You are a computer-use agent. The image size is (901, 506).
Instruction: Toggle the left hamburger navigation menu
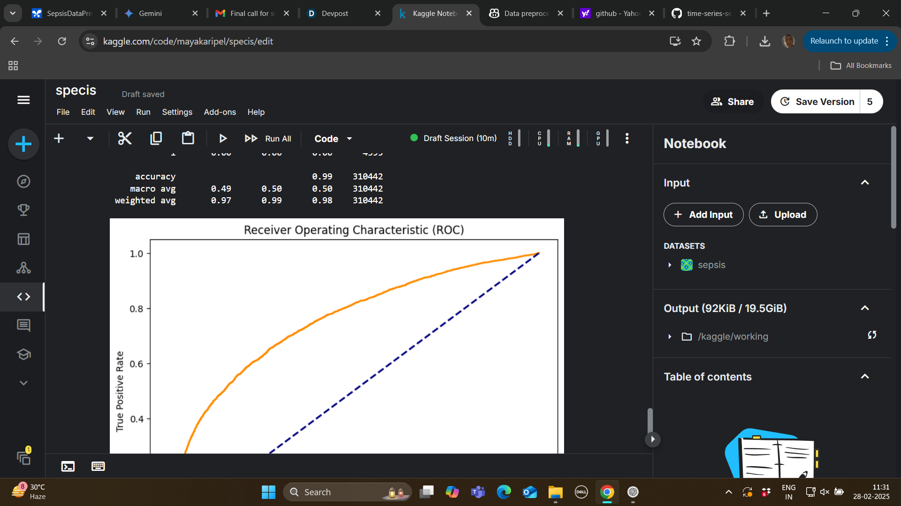(x=23, y=100)
